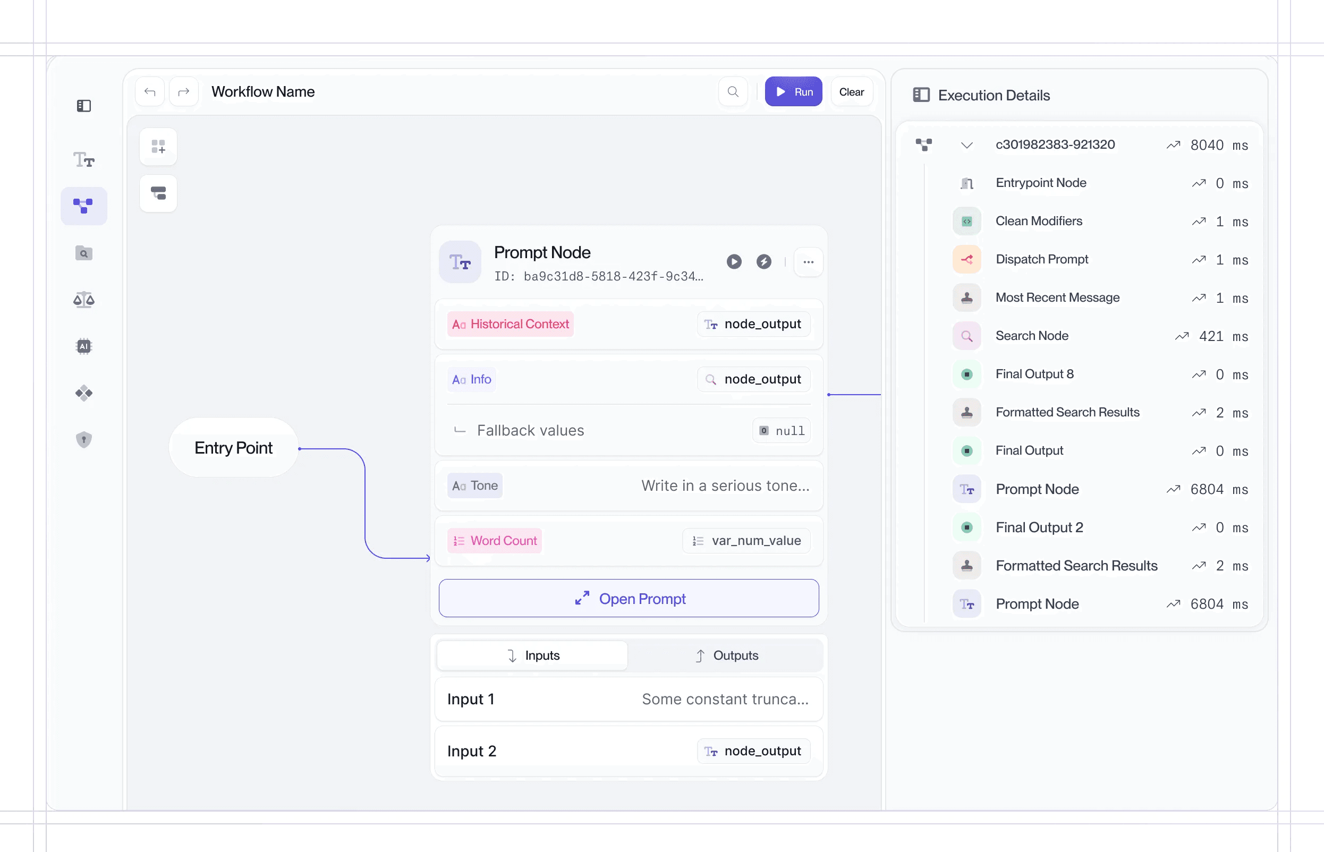Screen dimensions: 1324x852
Task: Click the AI chip sidebar icon
Action: pyautogui.click(x=83, y=346)
